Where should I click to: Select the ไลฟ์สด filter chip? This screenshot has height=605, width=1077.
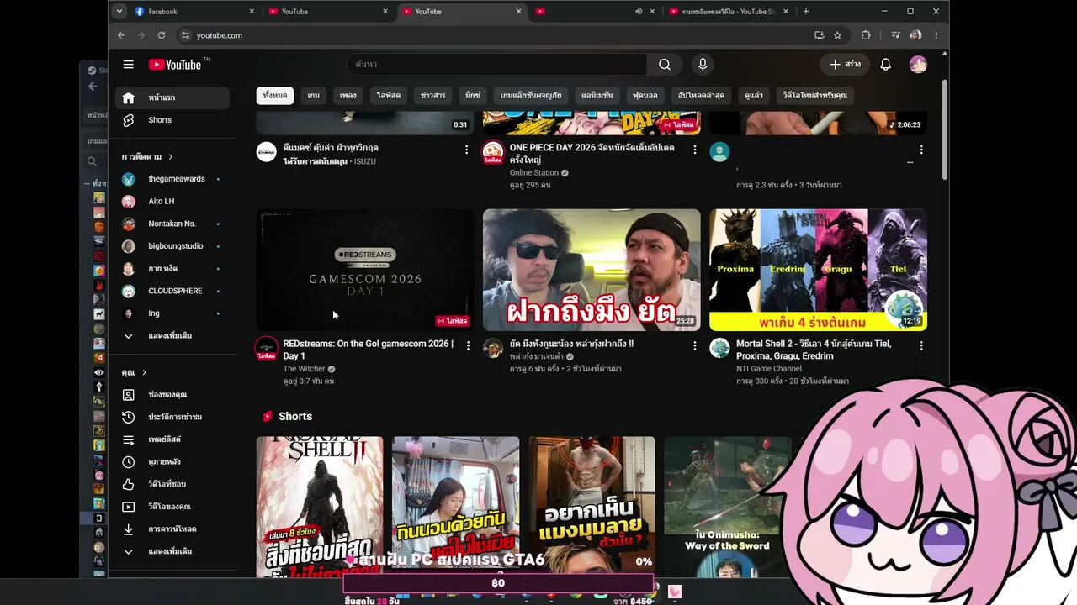(x=389, y=96)
